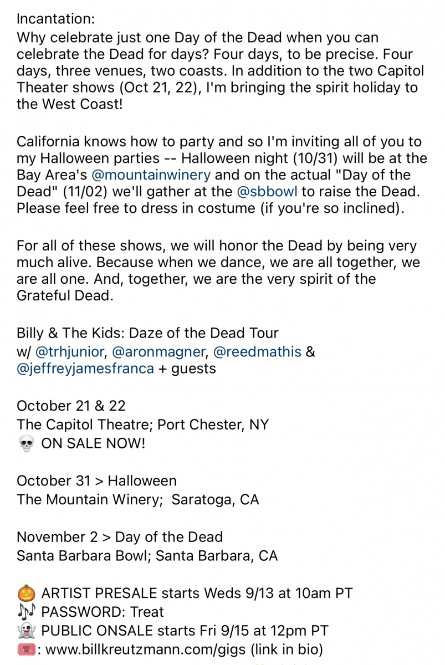Click 'The Mountain Winery; Saratoga, CA' text
The width and height of the screenshot is (445, 665).
(138, 500)
